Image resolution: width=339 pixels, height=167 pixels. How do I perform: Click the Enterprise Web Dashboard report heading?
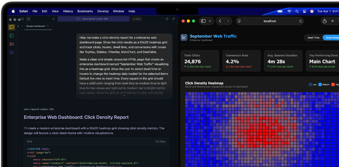76,117
